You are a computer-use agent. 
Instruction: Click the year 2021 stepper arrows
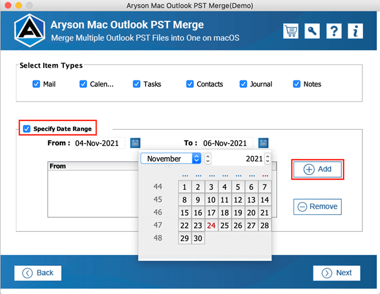[267, 159]
